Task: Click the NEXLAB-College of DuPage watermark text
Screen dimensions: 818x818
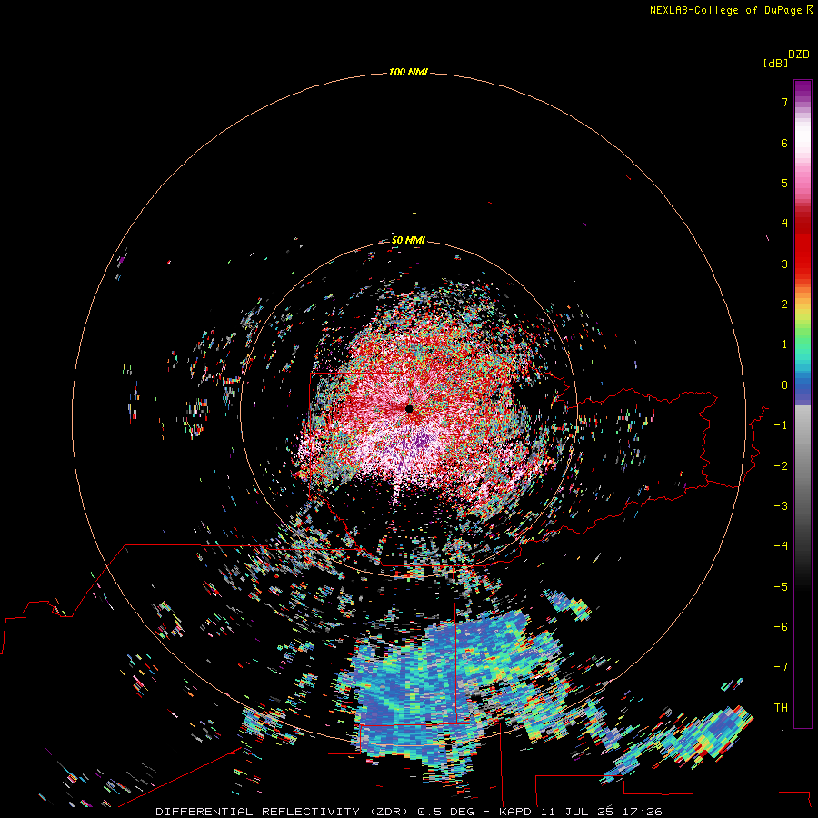Action: [731, 10]
